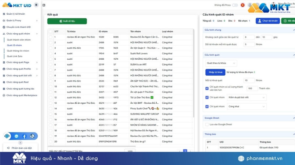Tick the select-all checkbox in table header

[x=50, y=31]
